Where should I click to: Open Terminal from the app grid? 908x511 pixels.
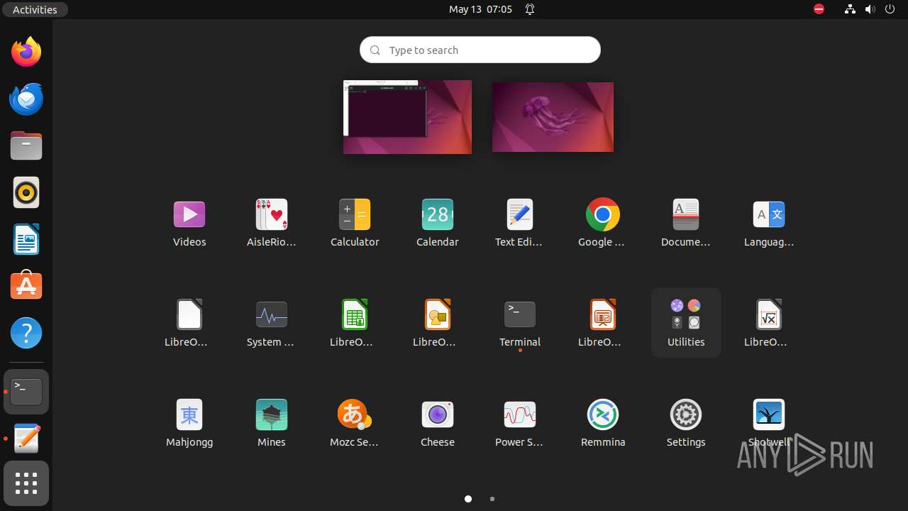(520, 323)
